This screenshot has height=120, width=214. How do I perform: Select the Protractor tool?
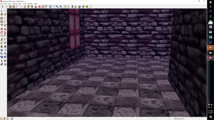pyautogui.click(x=2, y=43)
